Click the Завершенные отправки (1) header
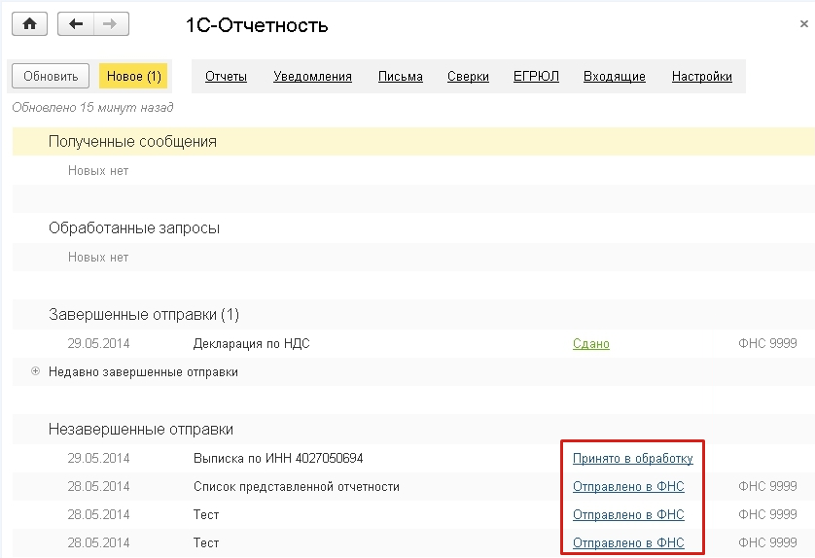The image size is (815, 558). (x=144, y=314)
